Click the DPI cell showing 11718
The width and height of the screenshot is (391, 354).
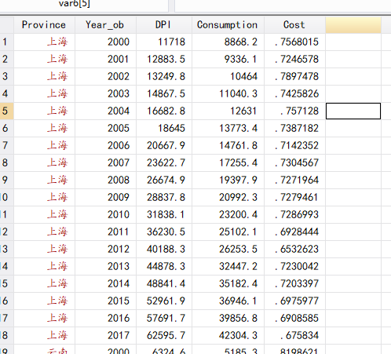(164, 42)
